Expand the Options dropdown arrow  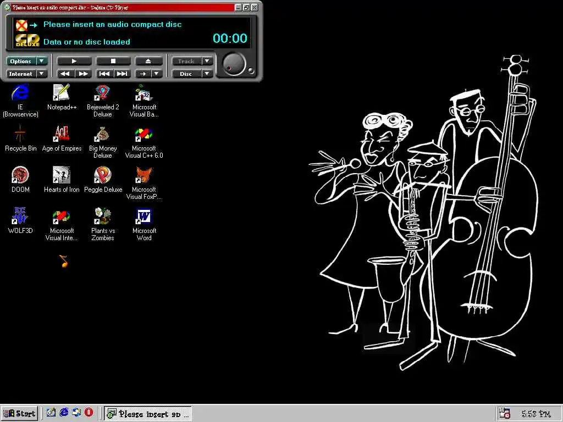pos(42,61)
